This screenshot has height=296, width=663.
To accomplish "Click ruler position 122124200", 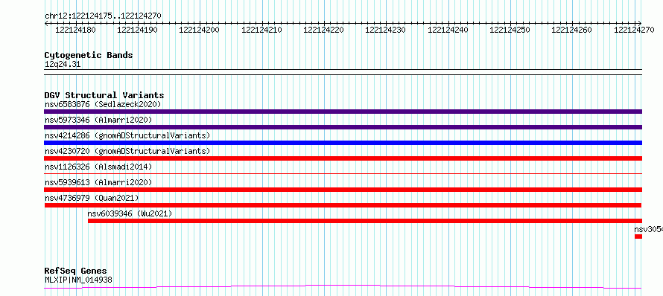I will 200,30.
